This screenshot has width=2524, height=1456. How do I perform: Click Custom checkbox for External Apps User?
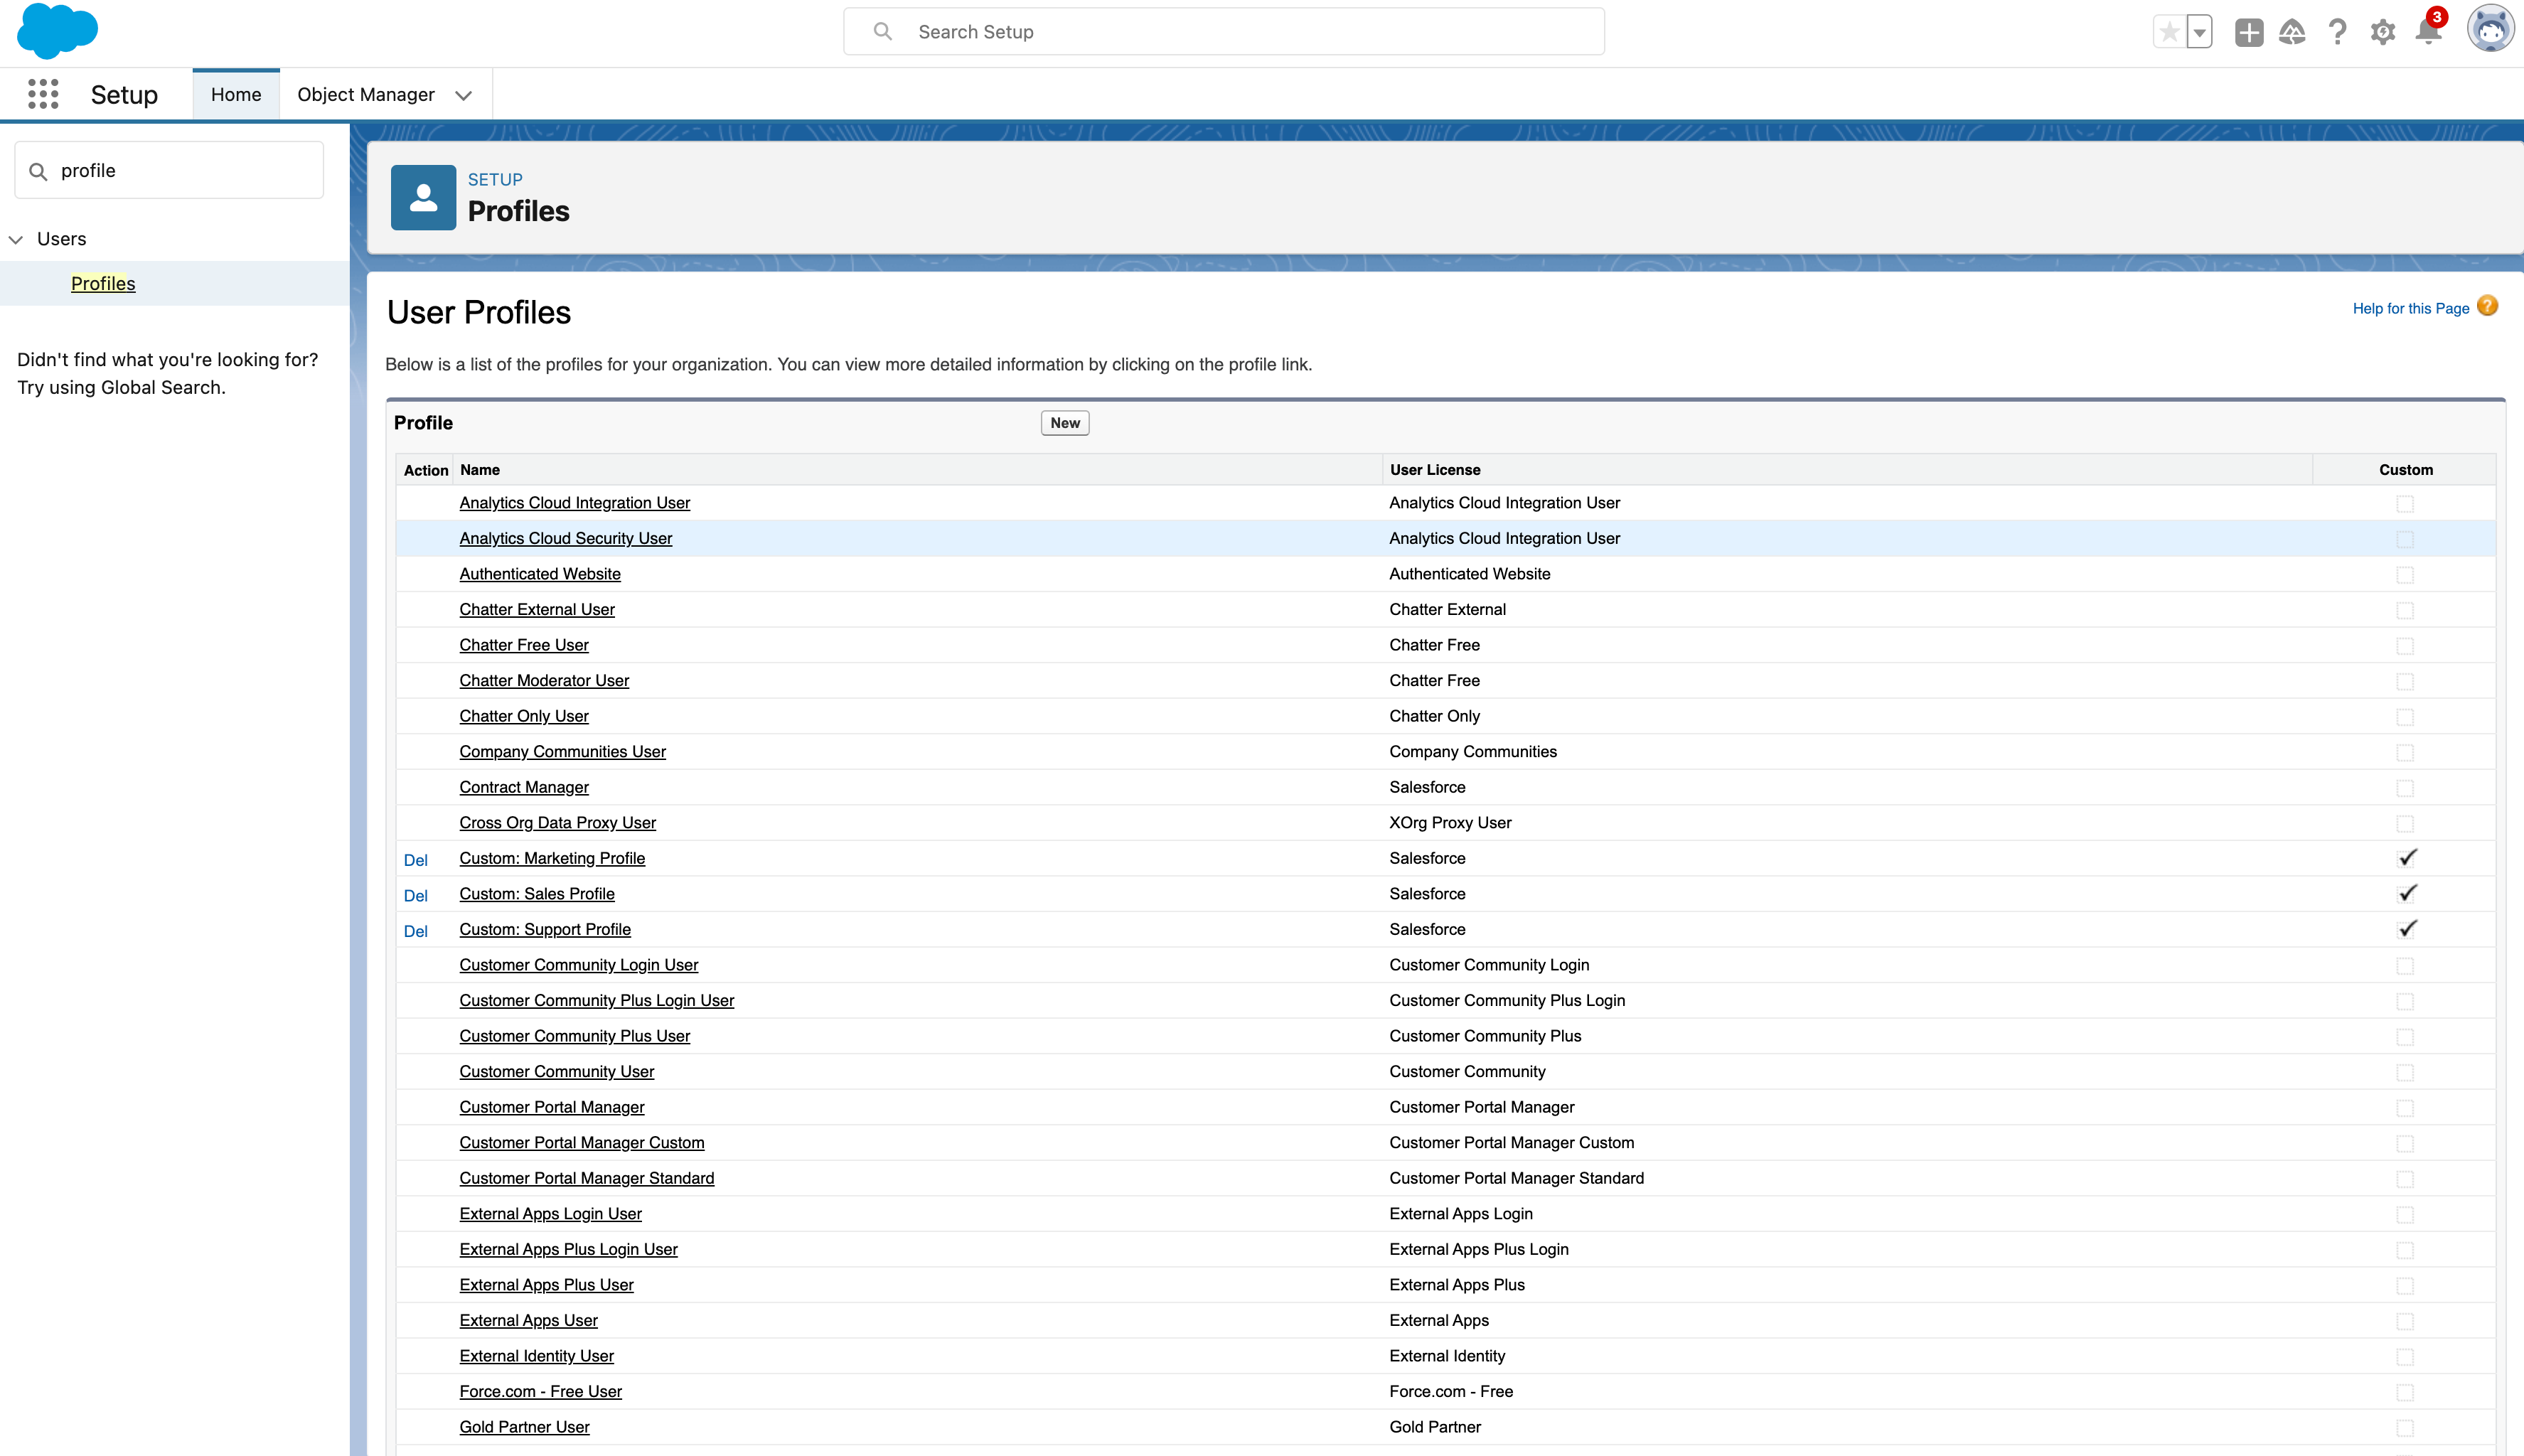(2405, 1322)
